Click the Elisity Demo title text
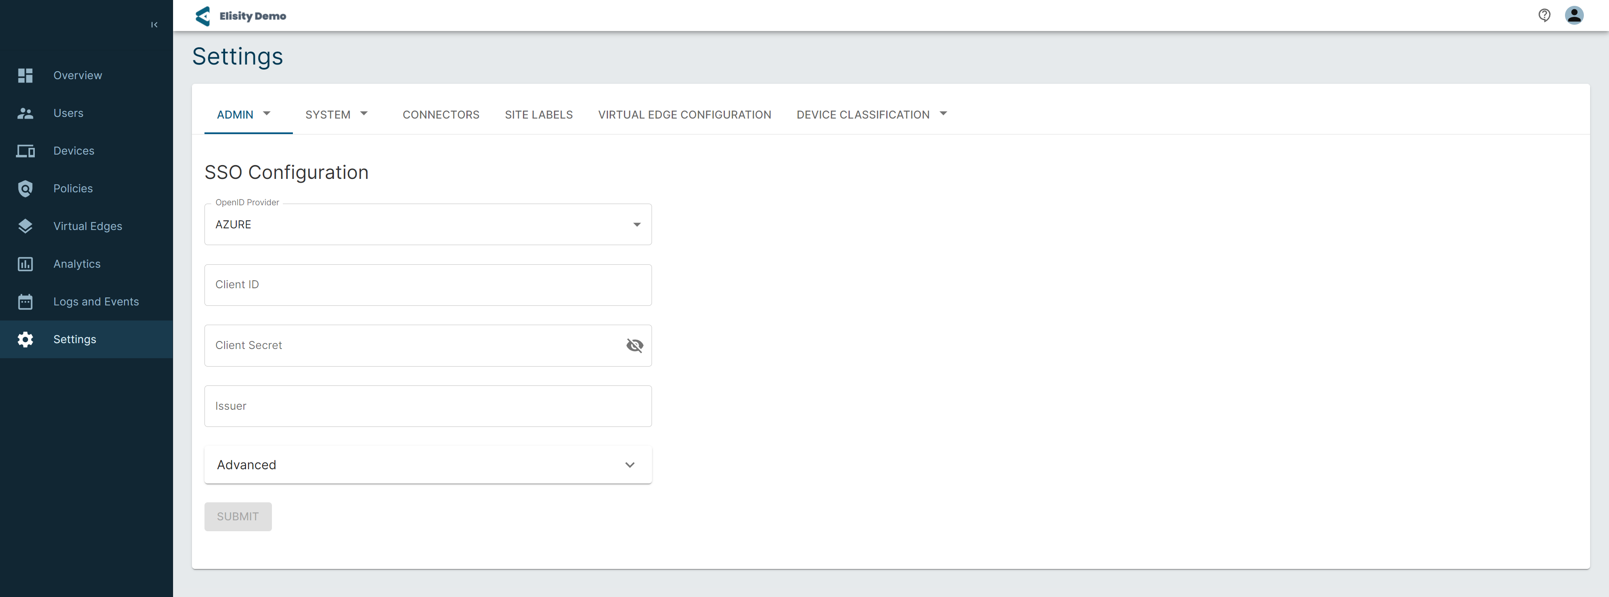 [x=252, y=16]
